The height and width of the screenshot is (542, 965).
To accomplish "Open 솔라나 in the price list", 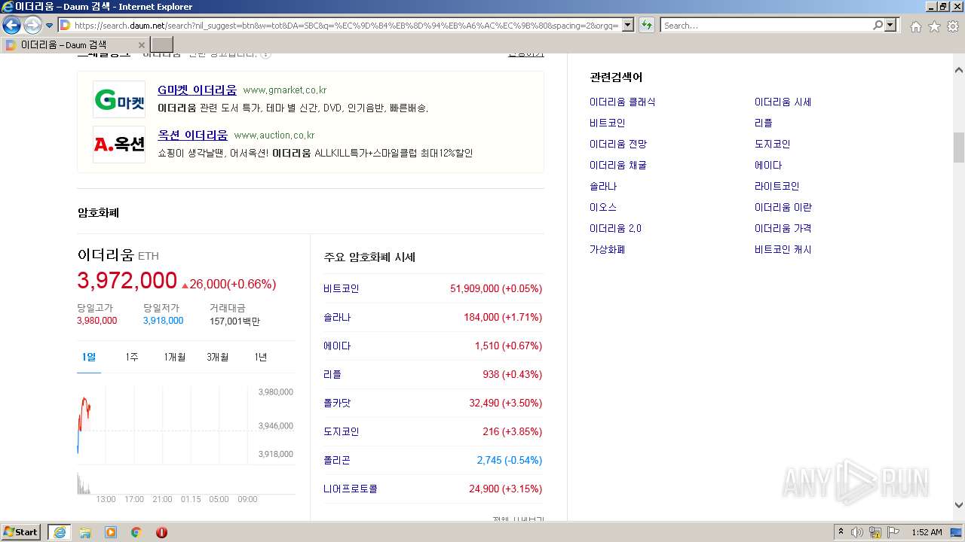I will (337, 317).
